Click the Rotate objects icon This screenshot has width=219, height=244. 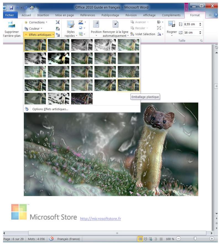(x=159, y=34)
